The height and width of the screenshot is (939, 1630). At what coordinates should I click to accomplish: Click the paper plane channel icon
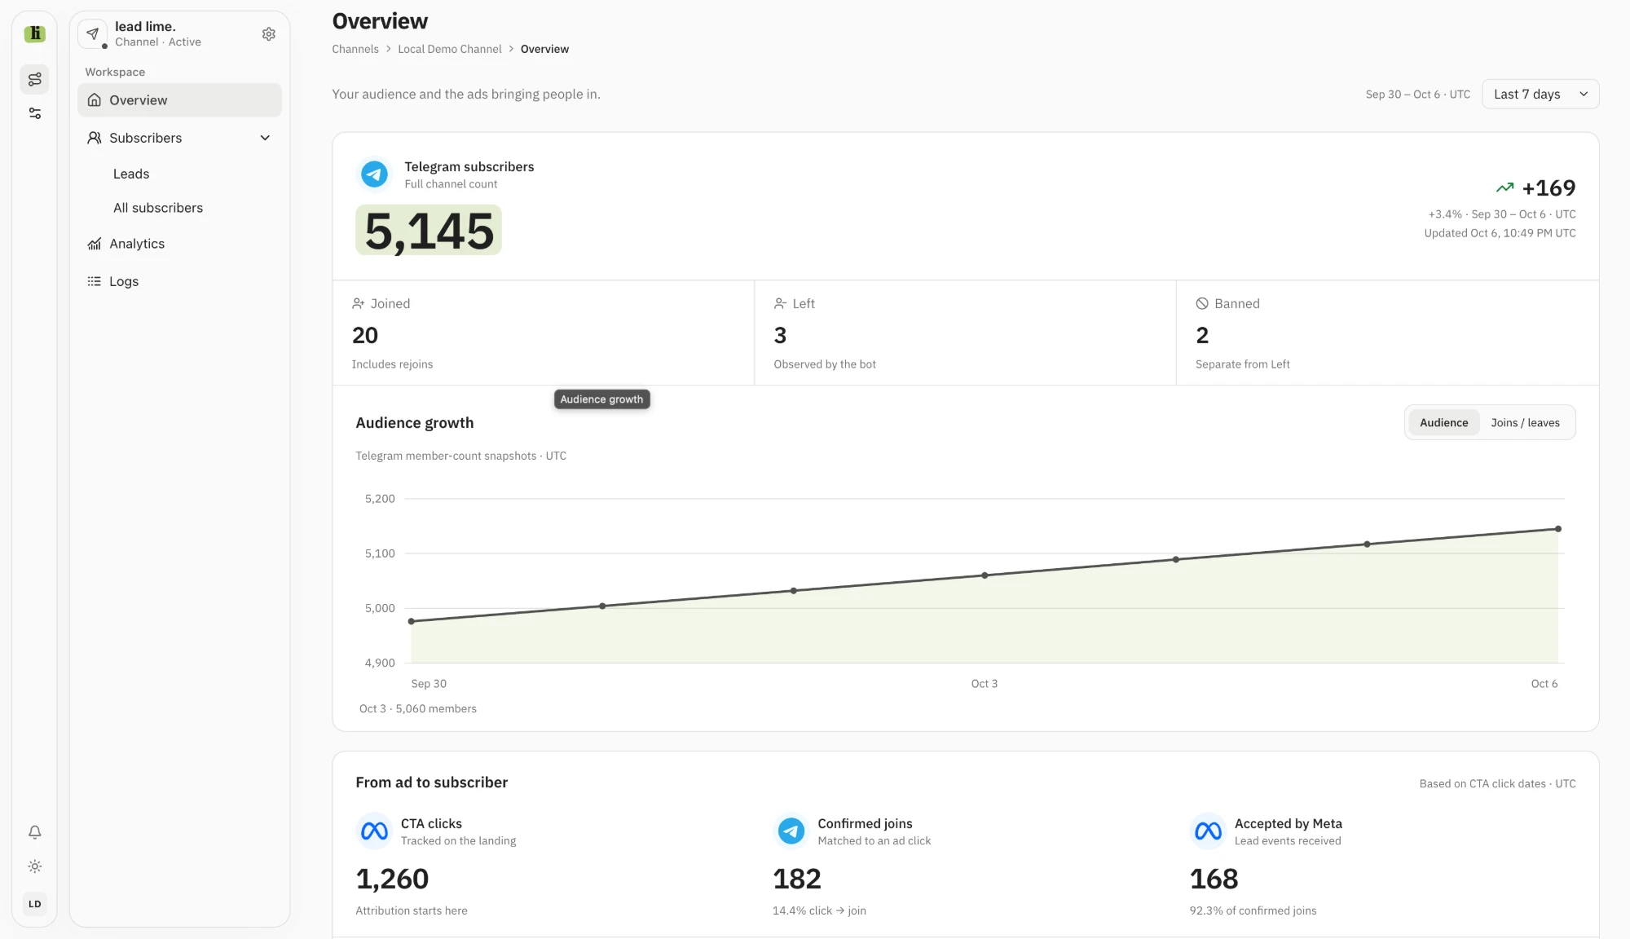(93, 33)
